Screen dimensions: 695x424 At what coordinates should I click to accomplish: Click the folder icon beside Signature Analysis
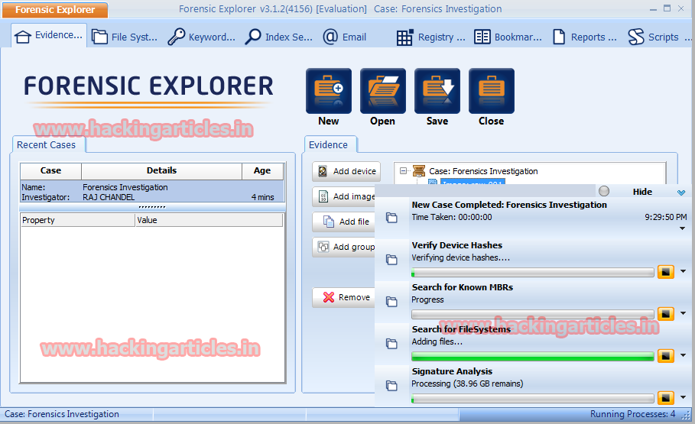click(391, 386)
